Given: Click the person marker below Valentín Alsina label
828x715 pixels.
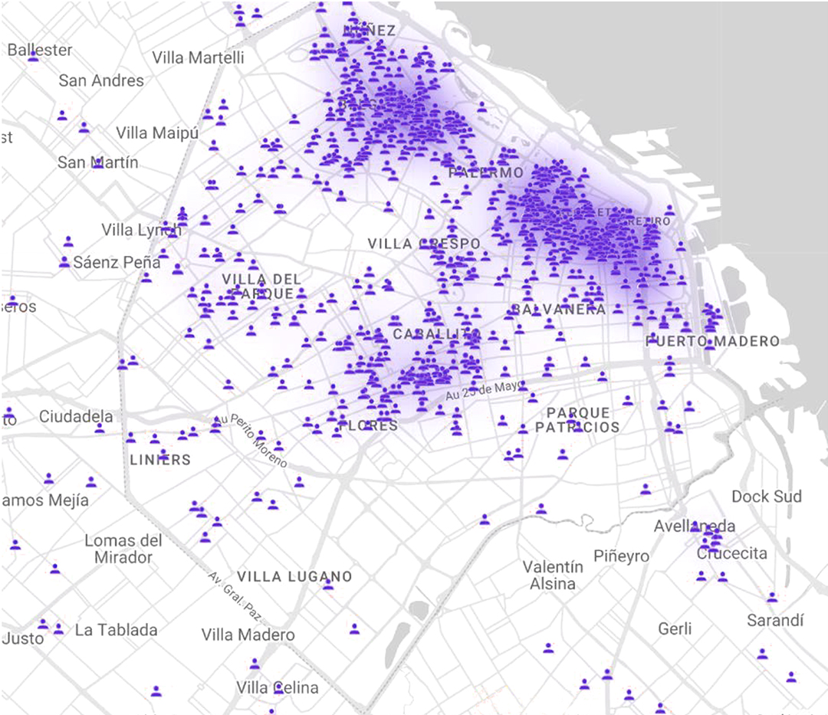Looking at the screenshot, I should click(x=548, y=648).
